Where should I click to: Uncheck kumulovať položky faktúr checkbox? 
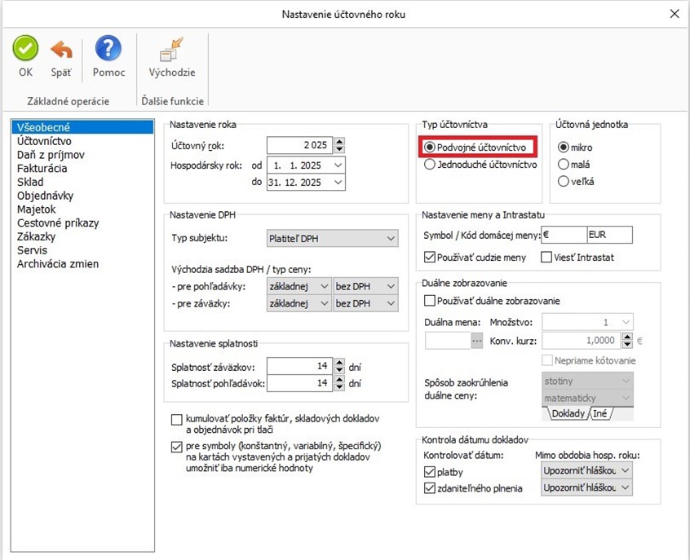(177, 420)
